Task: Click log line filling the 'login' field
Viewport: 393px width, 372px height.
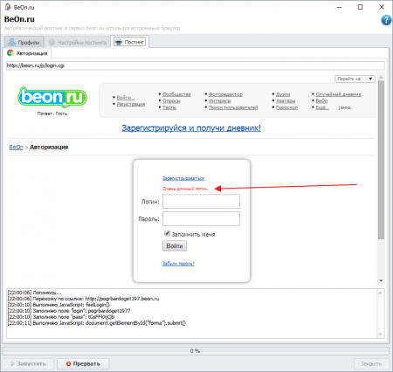Action: 69,311
